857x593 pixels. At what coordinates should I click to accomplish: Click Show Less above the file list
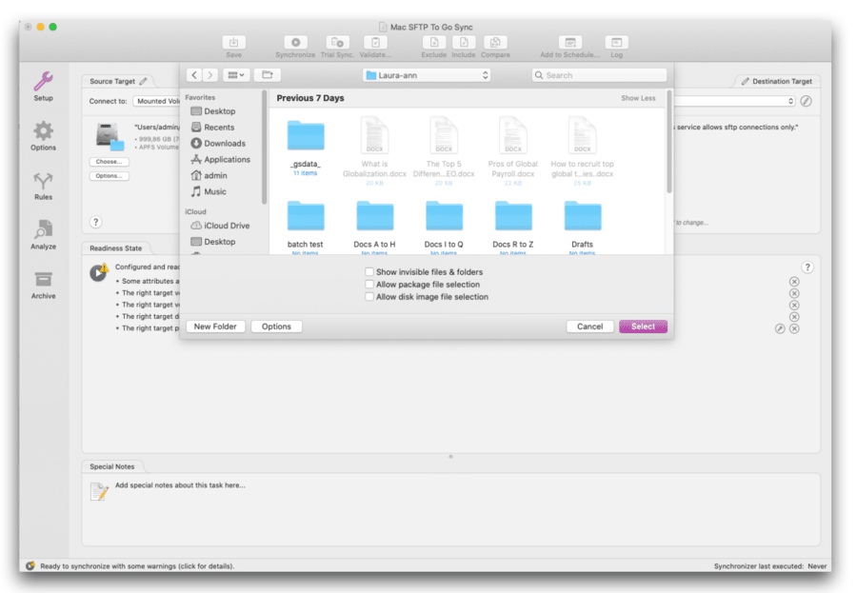[637, 97]
